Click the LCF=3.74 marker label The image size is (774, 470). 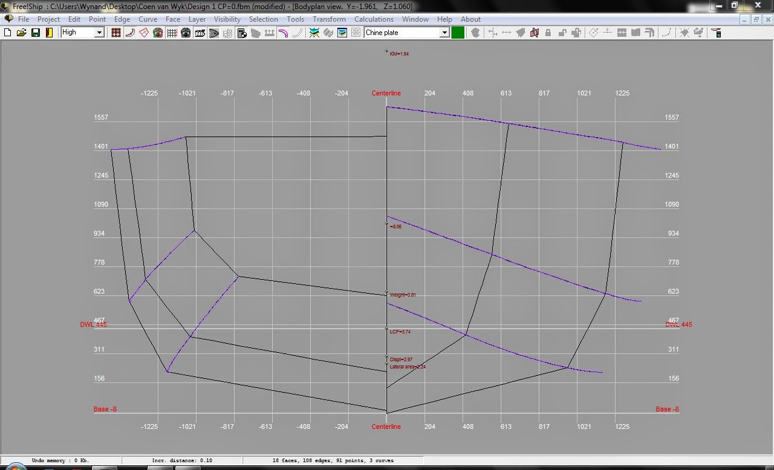point(400,332)
